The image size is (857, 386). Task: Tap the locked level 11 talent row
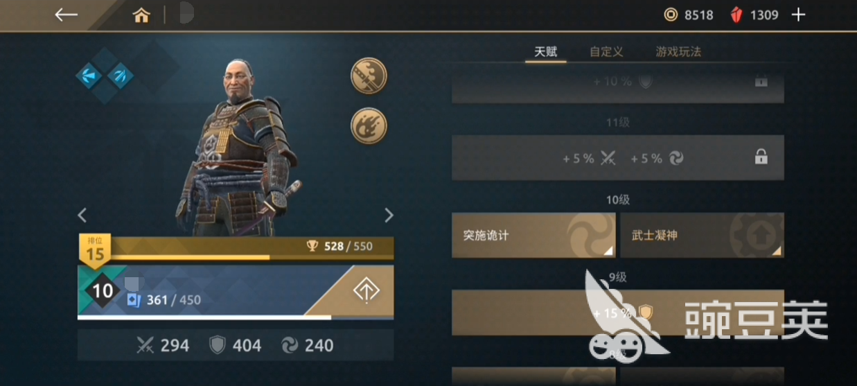tap(618, 158)
